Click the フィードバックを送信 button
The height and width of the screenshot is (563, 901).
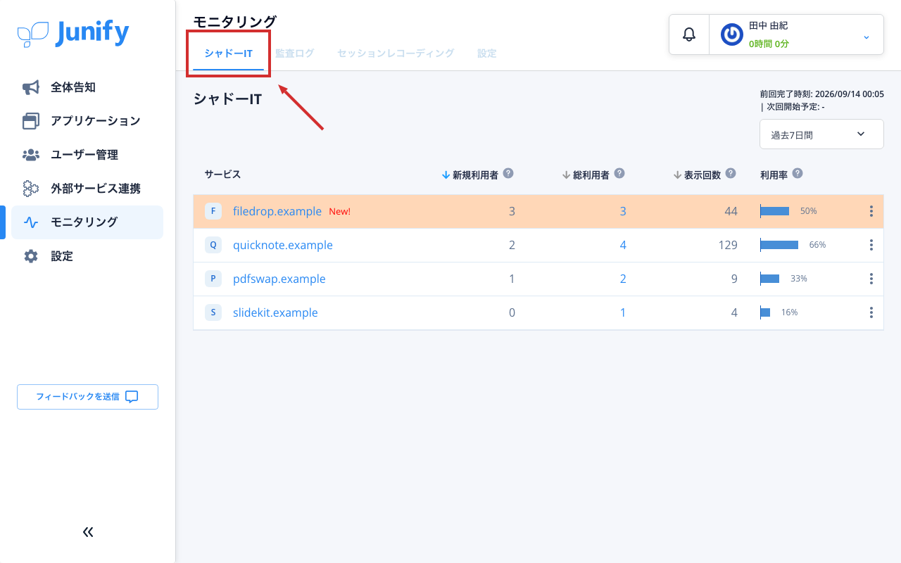point(87,397)
